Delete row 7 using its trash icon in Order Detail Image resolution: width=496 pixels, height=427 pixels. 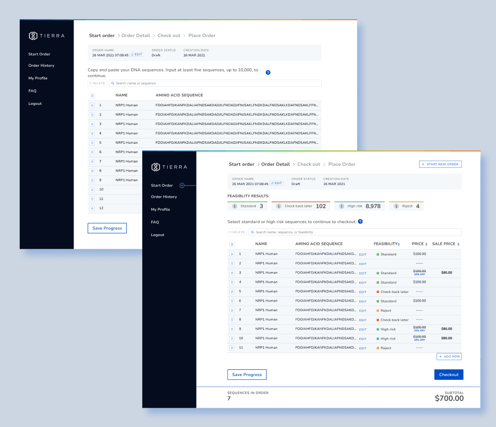tap(232, 311)
